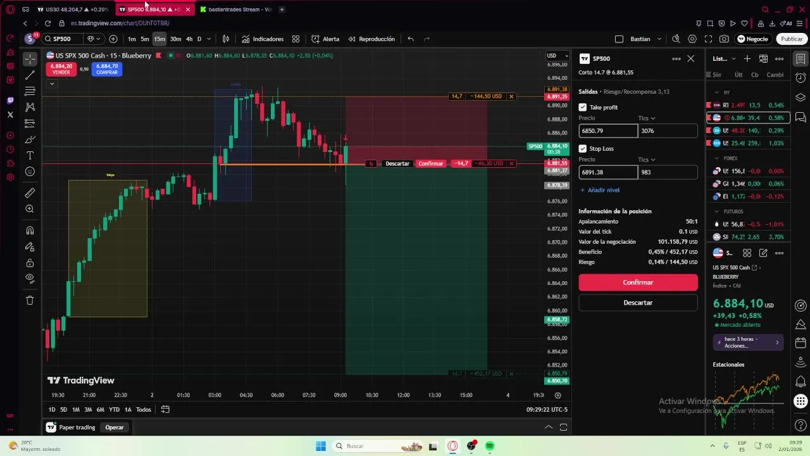
Task: Choose the D daily timeframe
Action: 199,39
